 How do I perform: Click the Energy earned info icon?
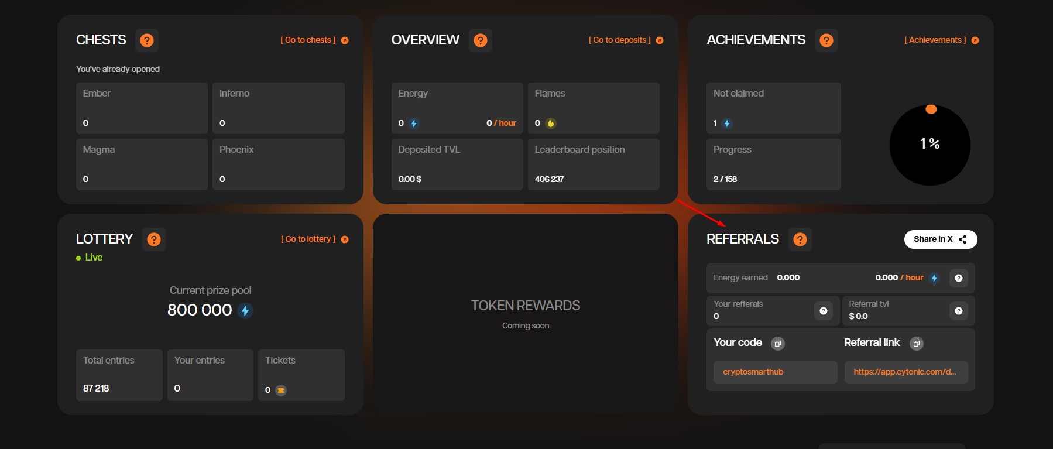[x=958, y=278]
